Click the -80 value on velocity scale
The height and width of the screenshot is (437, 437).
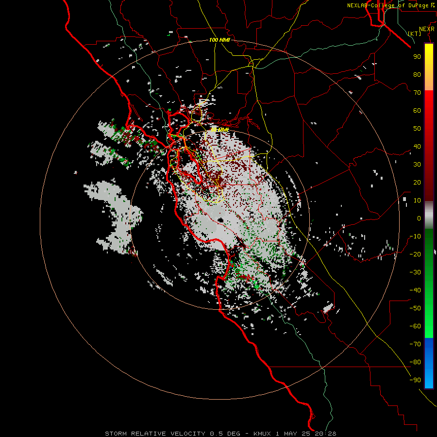[415, 362]
